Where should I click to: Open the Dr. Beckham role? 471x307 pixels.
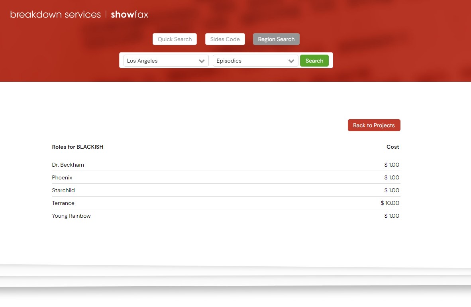tap(68, 165)
